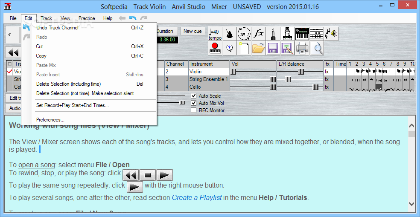Viewport: 420px width, 217px height.
Task: Click the red record piano icon
Action: [215, 48]
